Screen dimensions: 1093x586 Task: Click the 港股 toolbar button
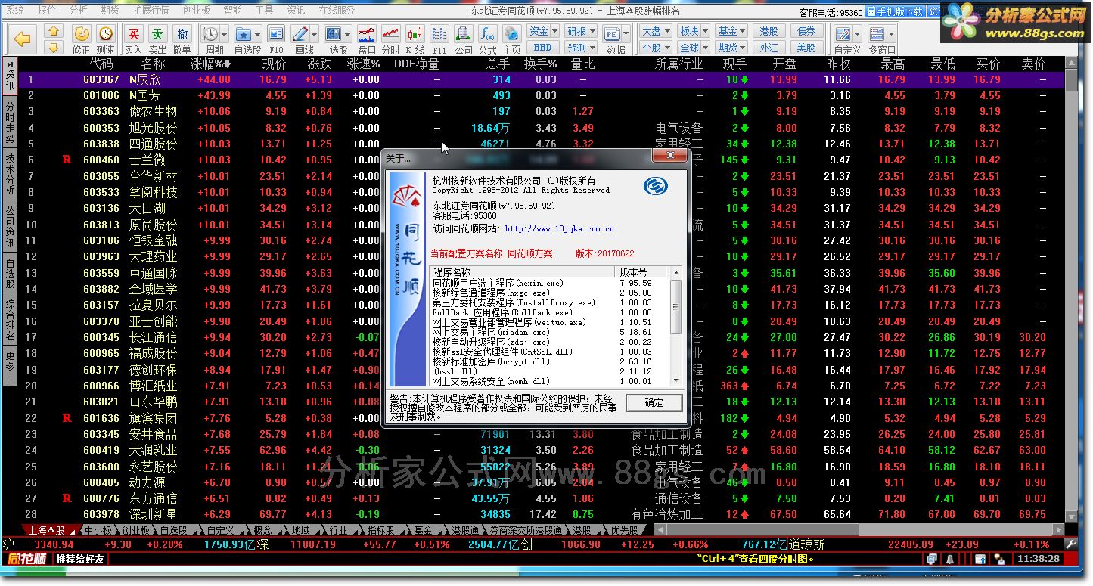click(769, 31)
